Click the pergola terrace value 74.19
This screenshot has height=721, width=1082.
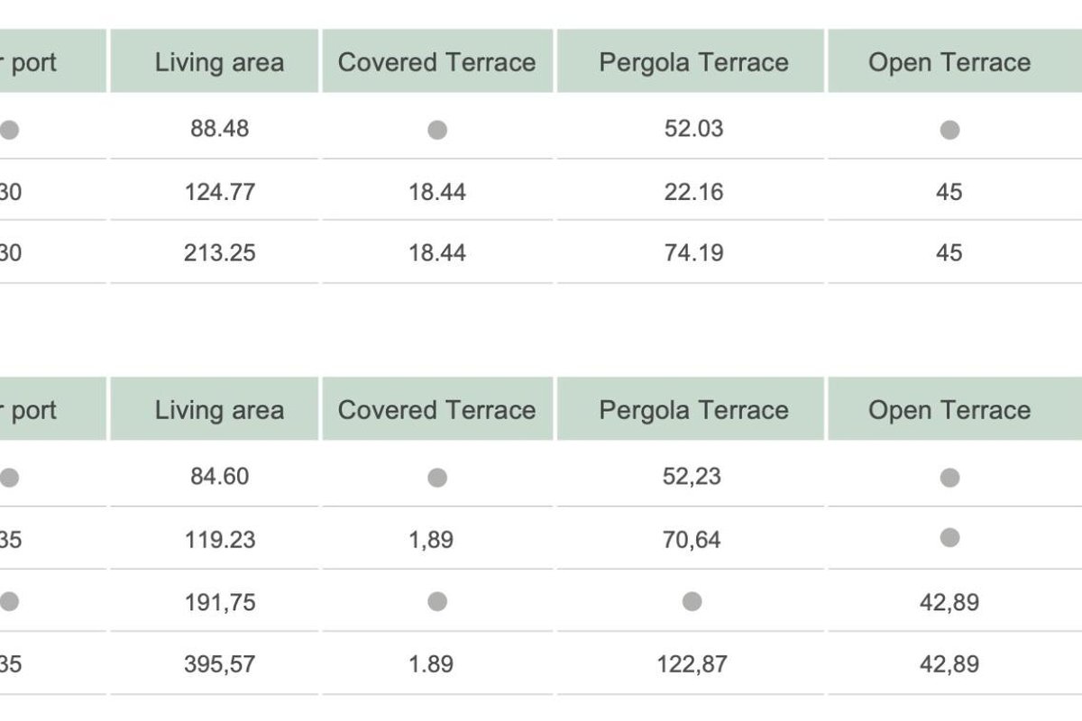[693, 253]
